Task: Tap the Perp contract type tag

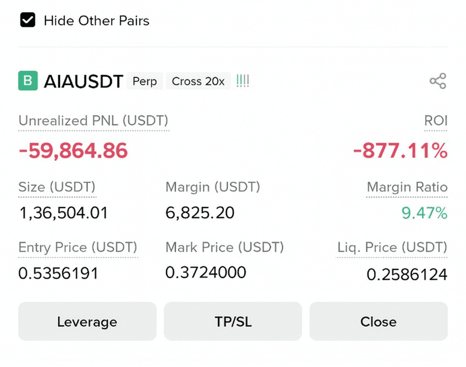Action: (144, 81)
